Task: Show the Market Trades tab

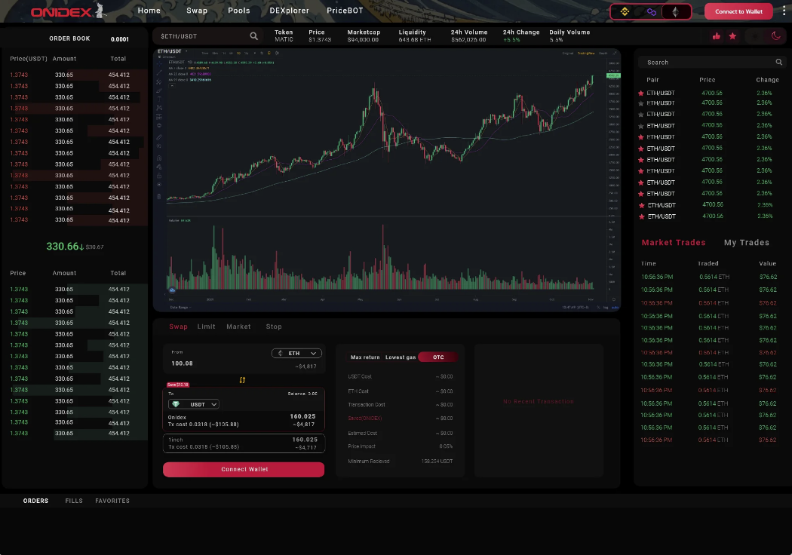Action: pyautogui.click(x=674, y=242)
